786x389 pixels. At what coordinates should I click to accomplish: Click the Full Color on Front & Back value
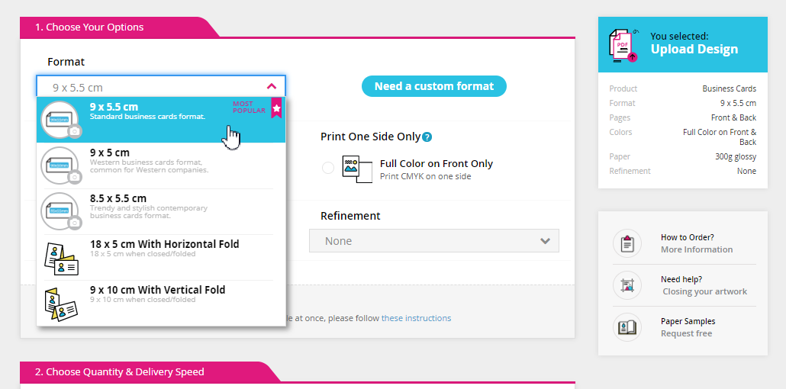click(720, 137)
